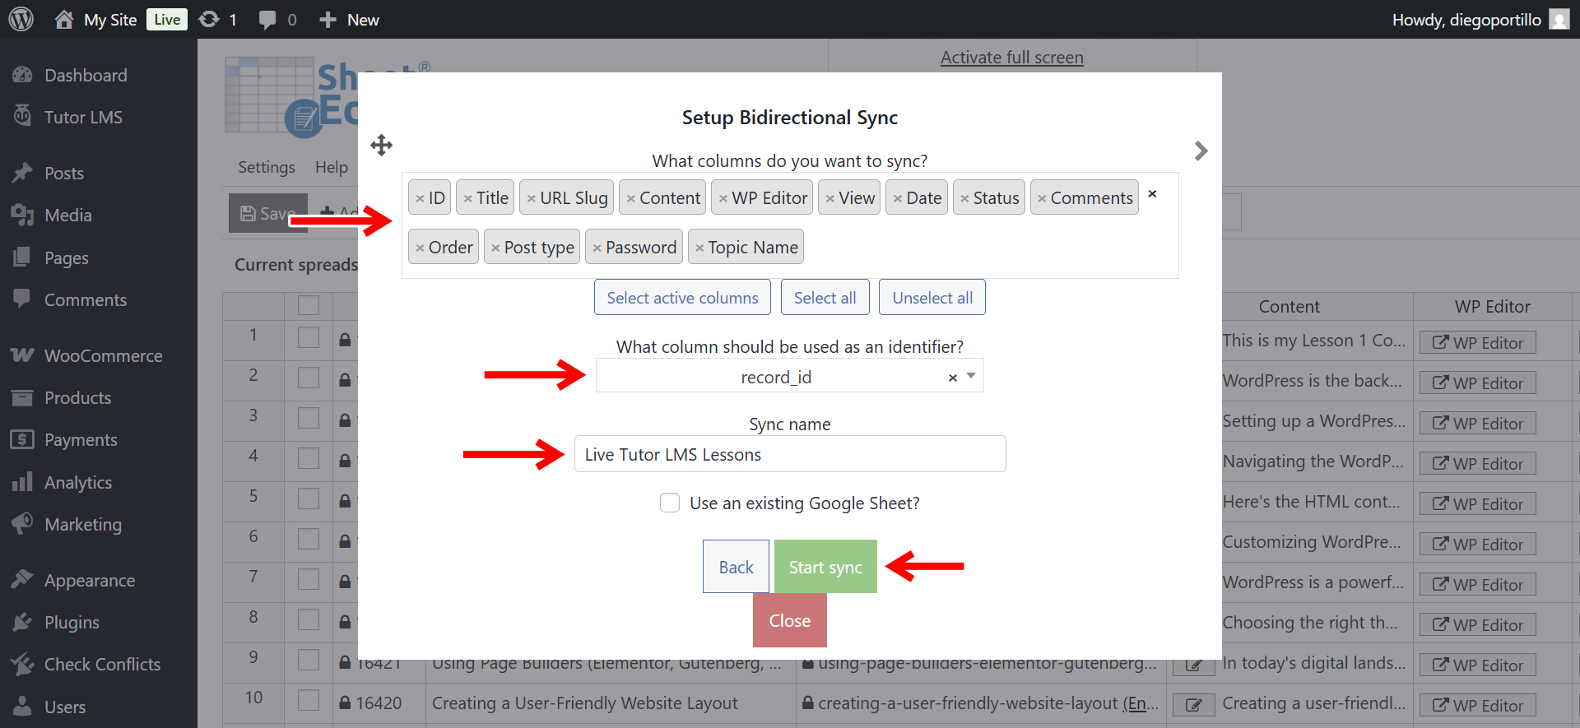Viewport: 1580px width, 728px height.
Task: Open the comments bubble in admin bar
Action: 267,20
